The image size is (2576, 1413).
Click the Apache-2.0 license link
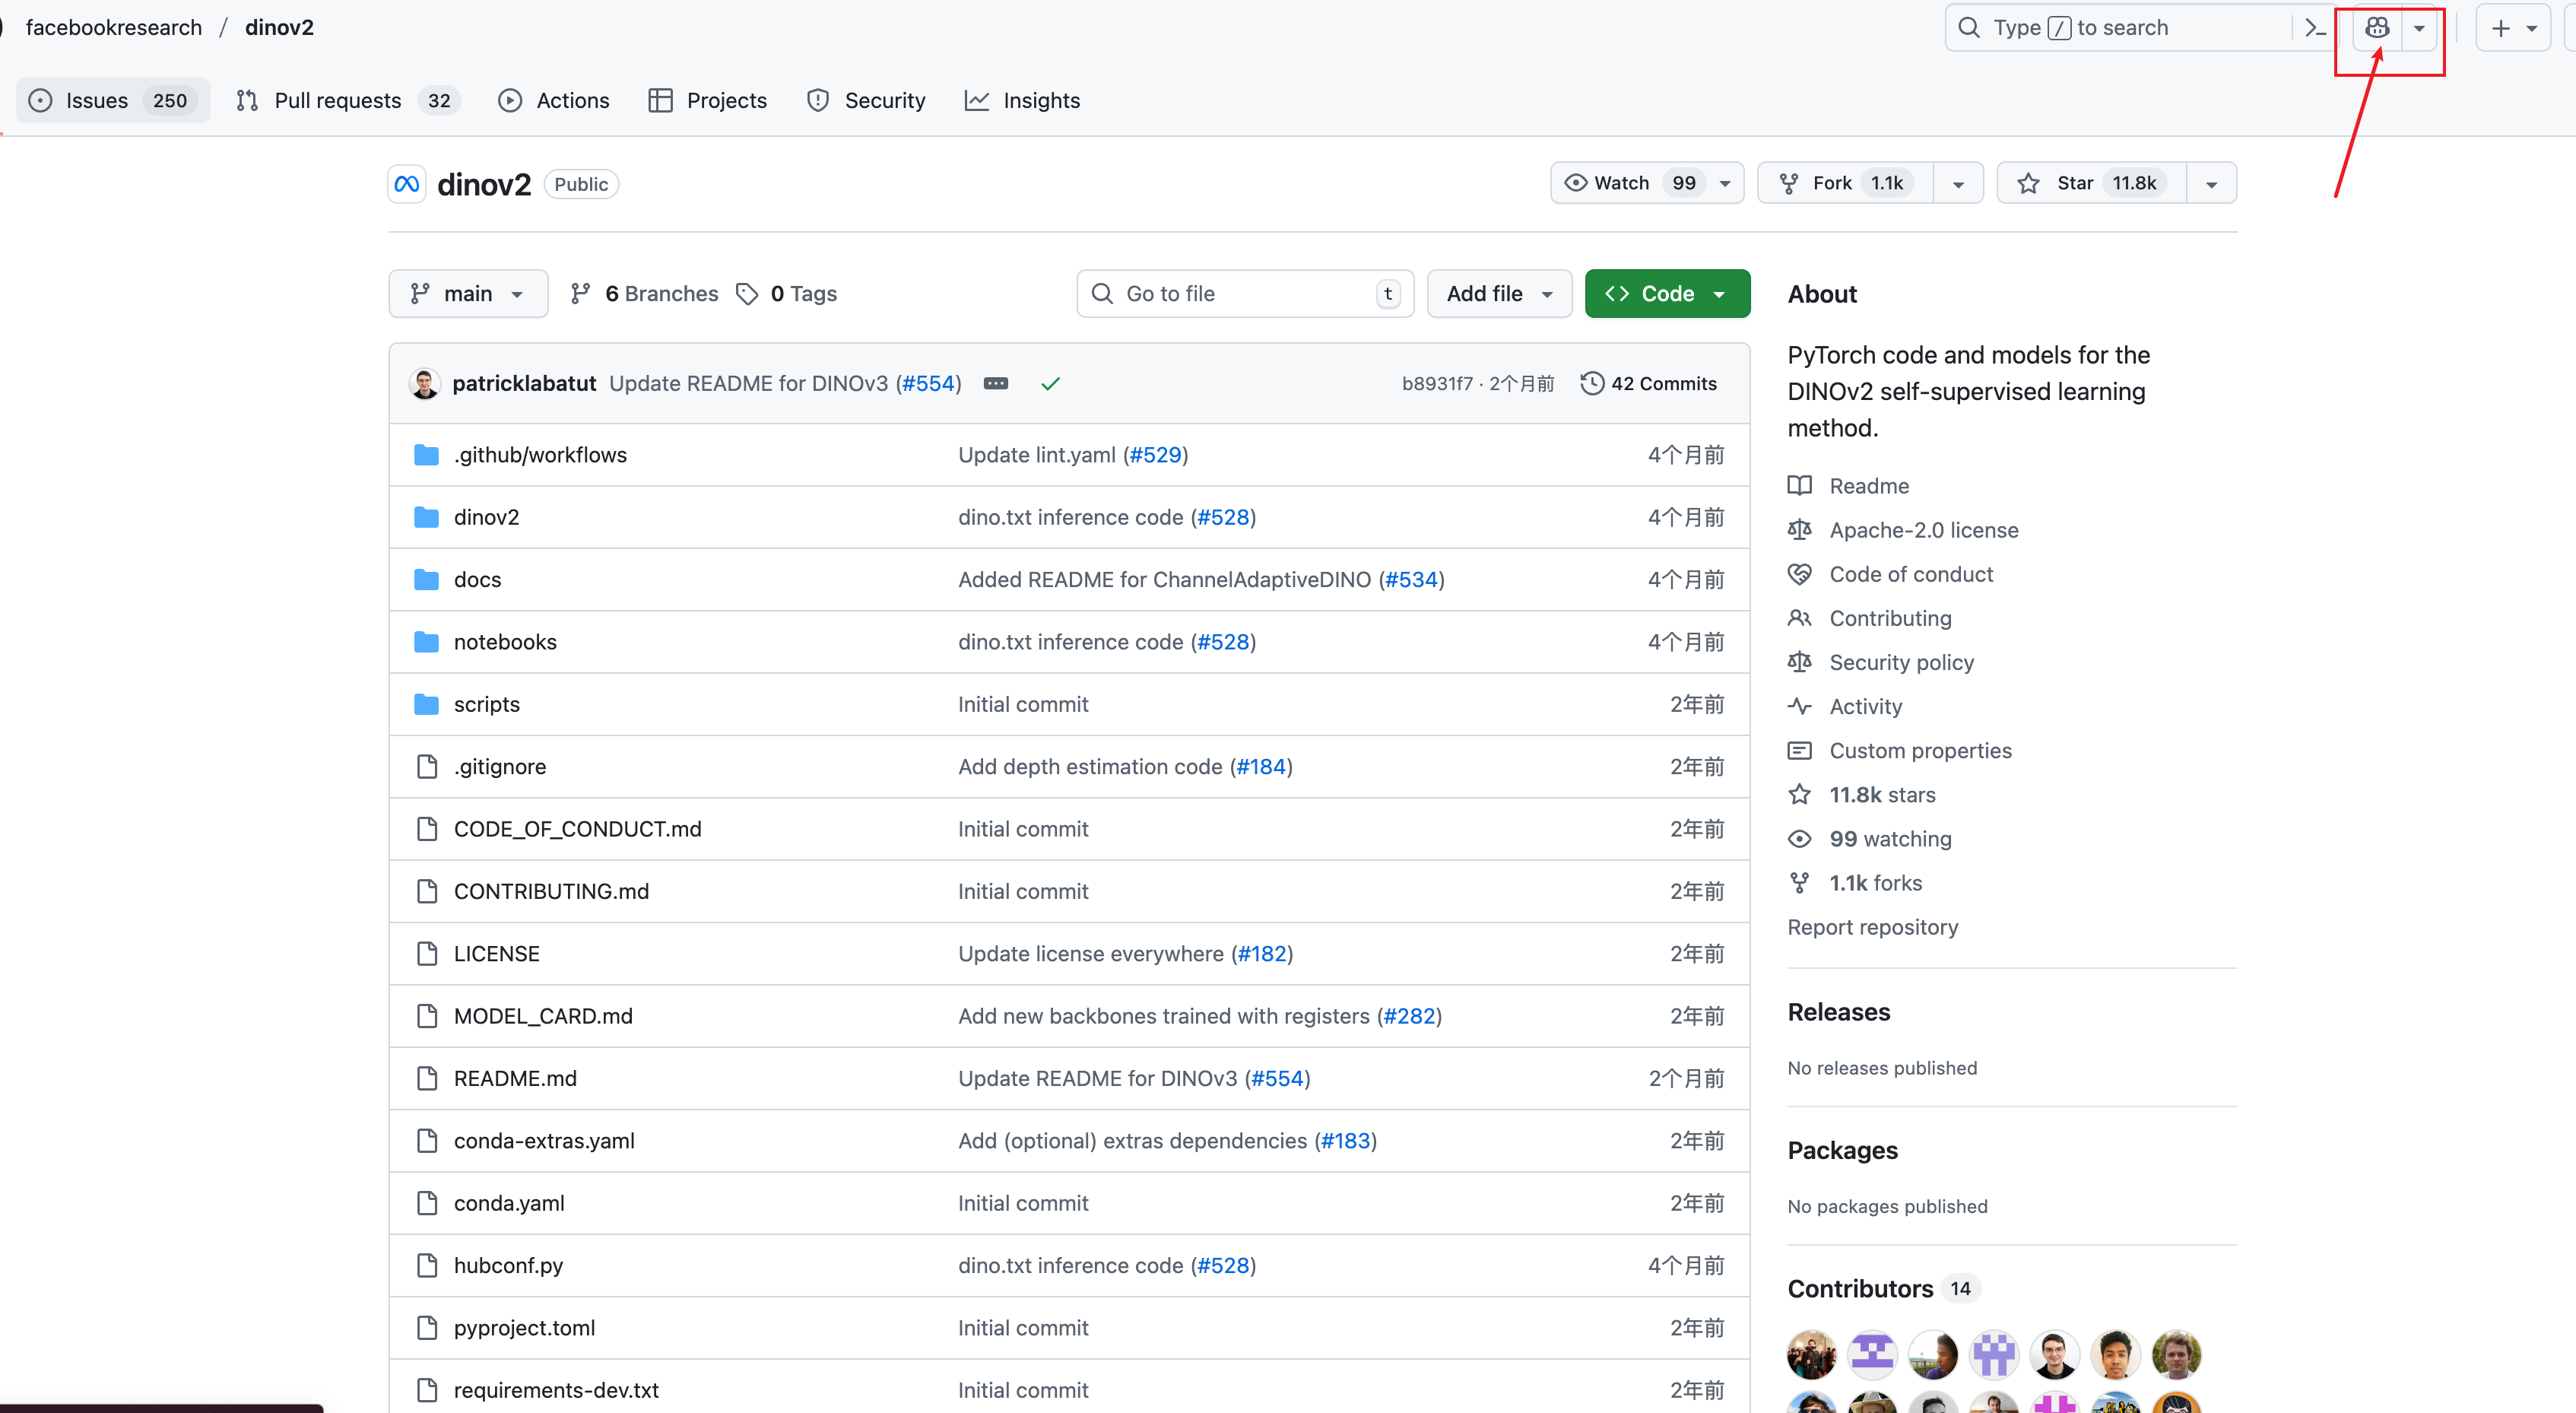1922,530
